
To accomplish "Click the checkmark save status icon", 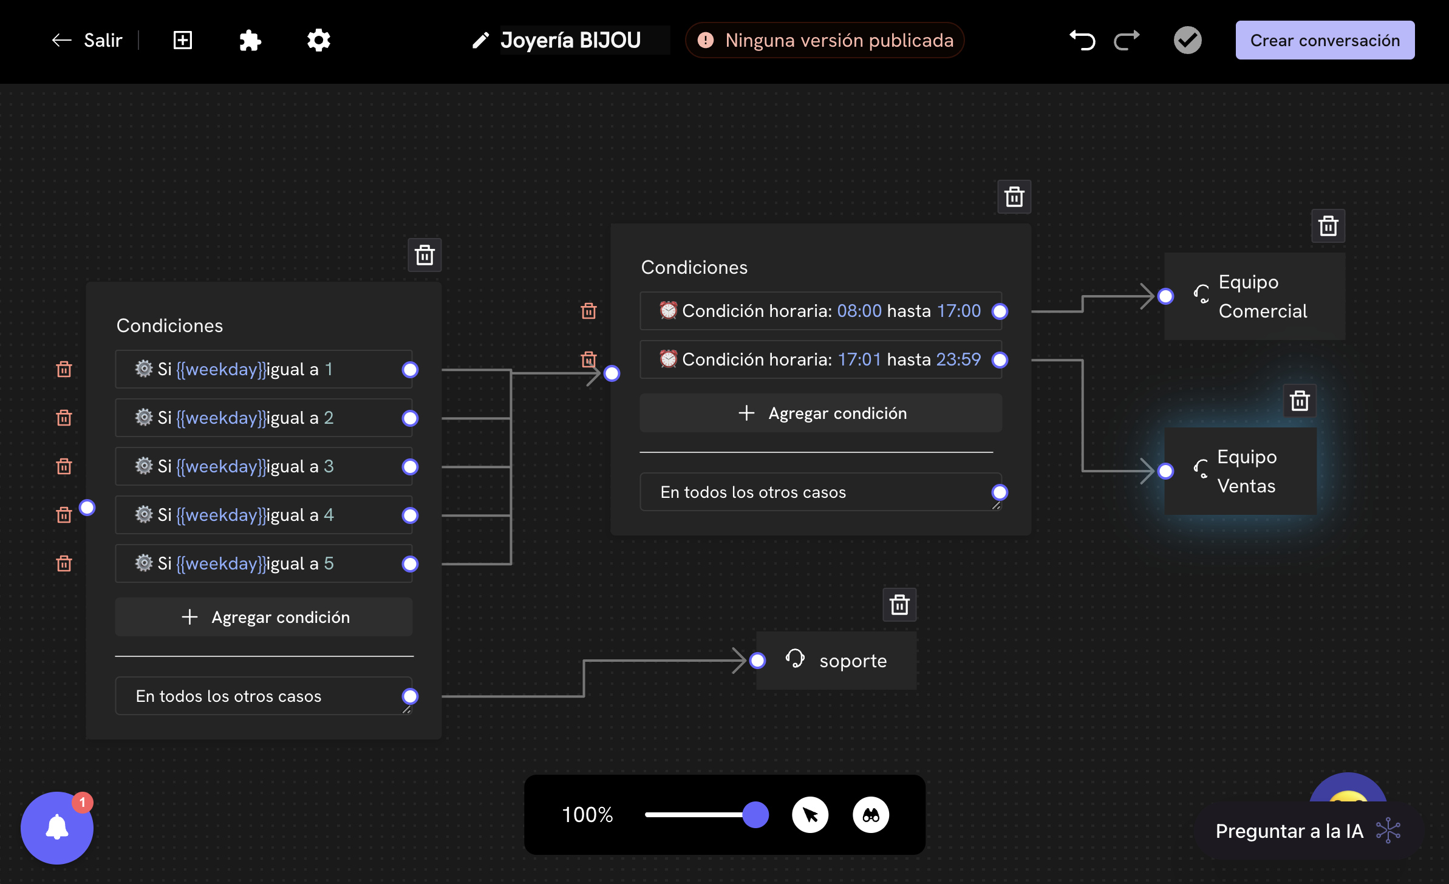I will 1187,40.
